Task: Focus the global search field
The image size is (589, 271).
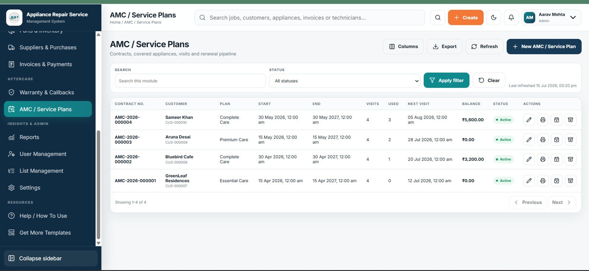Action: (x=310, y=18)
